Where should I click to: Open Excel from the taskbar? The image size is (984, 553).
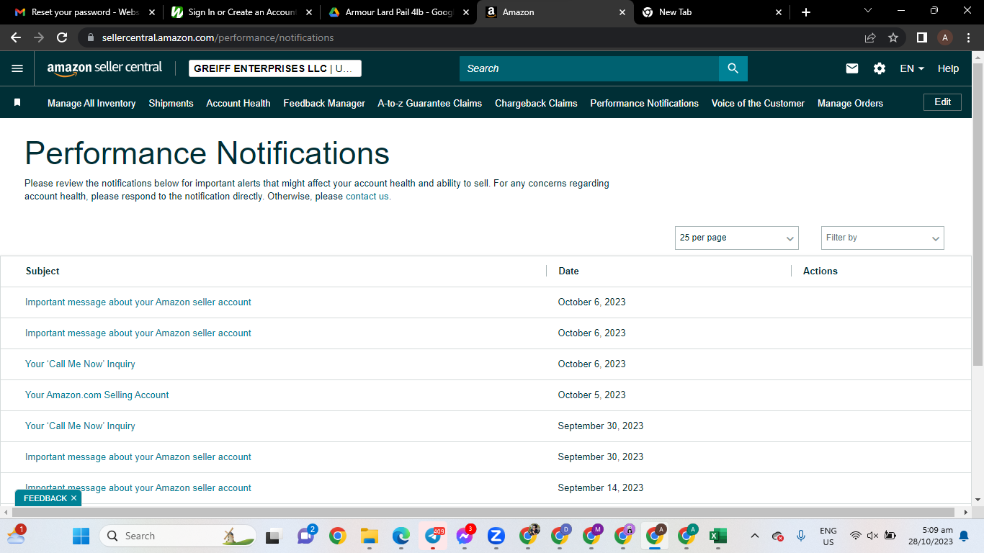click(x=717, y=536)
